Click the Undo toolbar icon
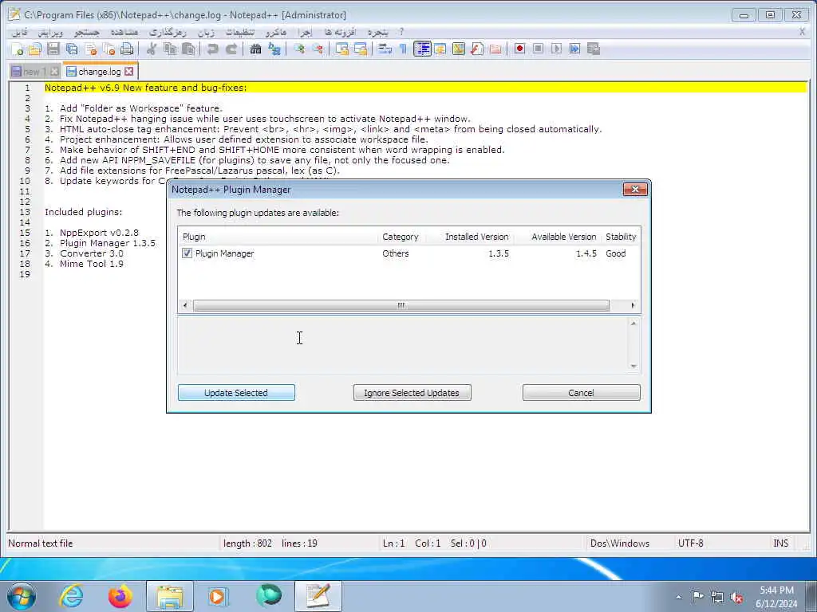Viewport: 817px width, 612px height. (x=212, y=49)
